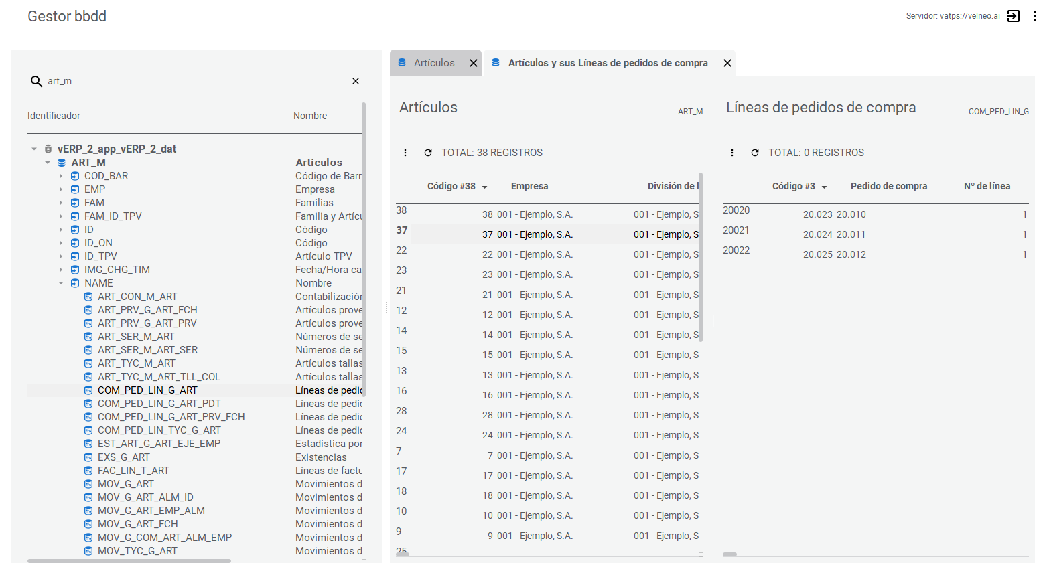Viewport: 1045px width, 571px height.
Task: Sort by Código #3 column header
Action: pos(794,187)
